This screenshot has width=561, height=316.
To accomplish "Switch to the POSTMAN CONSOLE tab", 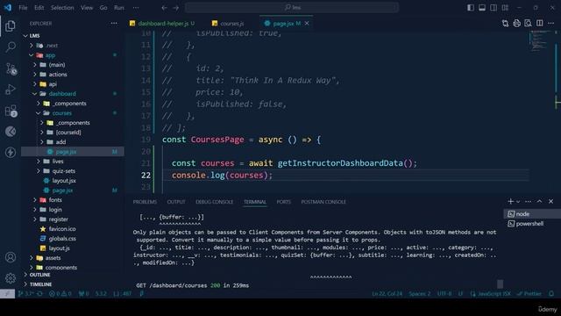I will coord(323,202).
